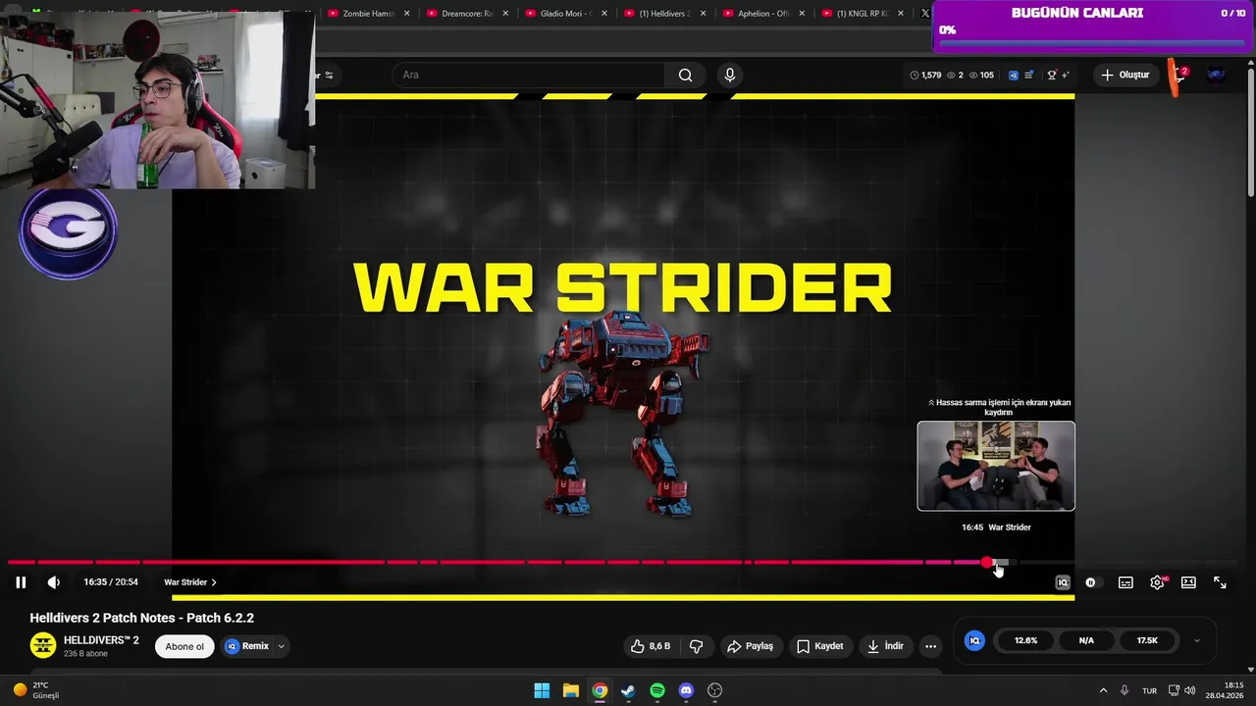
Task: Open Steam from the taskbar
Action: pos(628,690)
